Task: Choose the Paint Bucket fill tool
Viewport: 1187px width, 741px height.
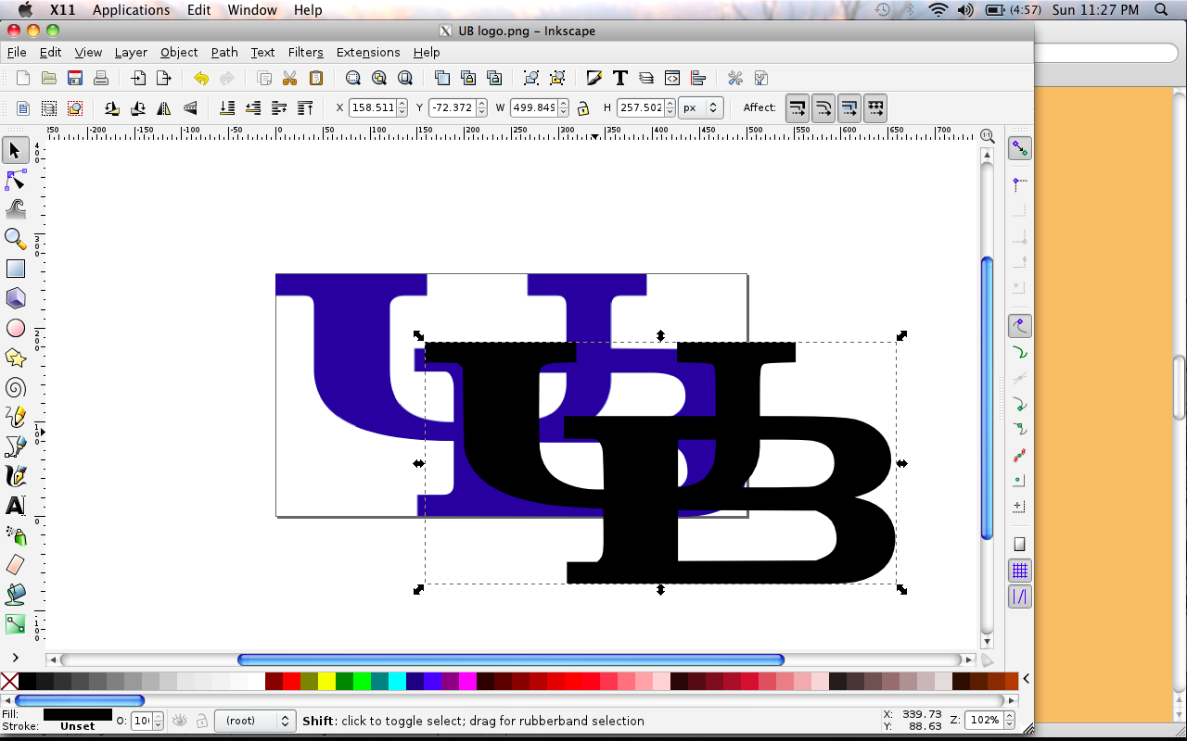Action: pos(16,595)
